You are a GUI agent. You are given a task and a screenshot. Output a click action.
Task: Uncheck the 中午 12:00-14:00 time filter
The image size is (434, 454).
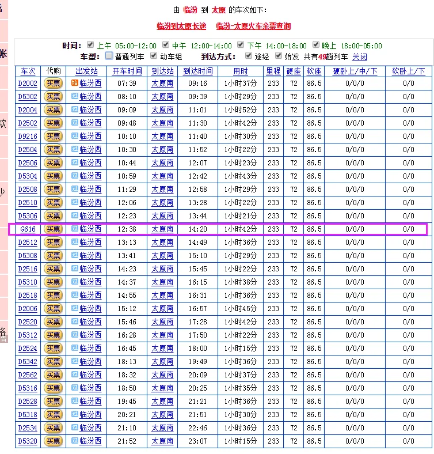(166, 44)
